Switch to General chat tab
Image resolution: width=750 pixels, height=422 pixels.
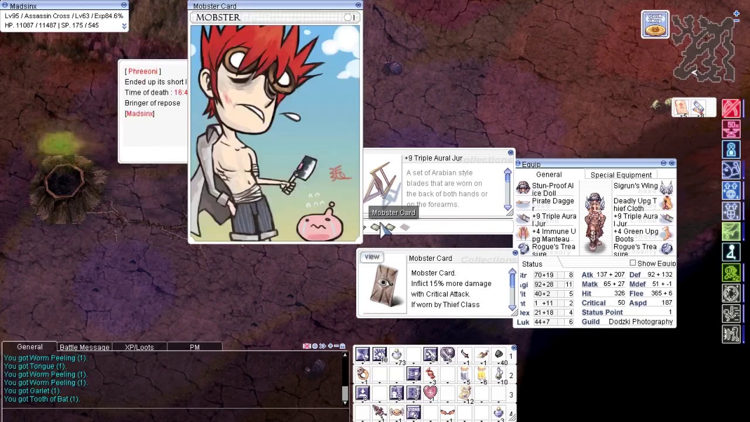[30, 346]
